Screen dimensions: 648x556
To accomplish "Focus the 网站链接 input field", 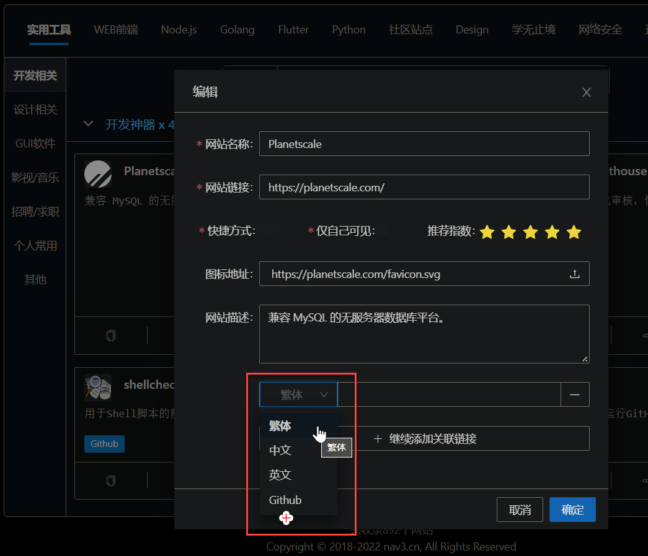I will click(x=424, y=187).
